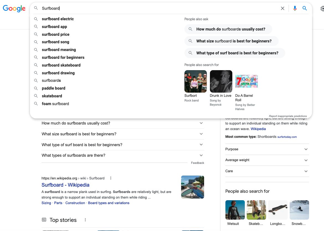Image resolution: width=324 pixels, height=231 pixels.
Task: Open the 'Construction' sitelink
Action: coord(75,203)
